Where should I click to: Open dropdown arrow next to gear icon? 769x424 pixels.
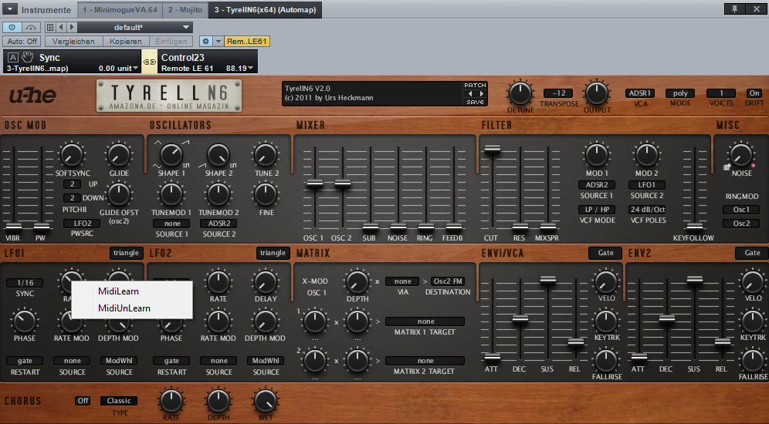(x=219, y=42)
